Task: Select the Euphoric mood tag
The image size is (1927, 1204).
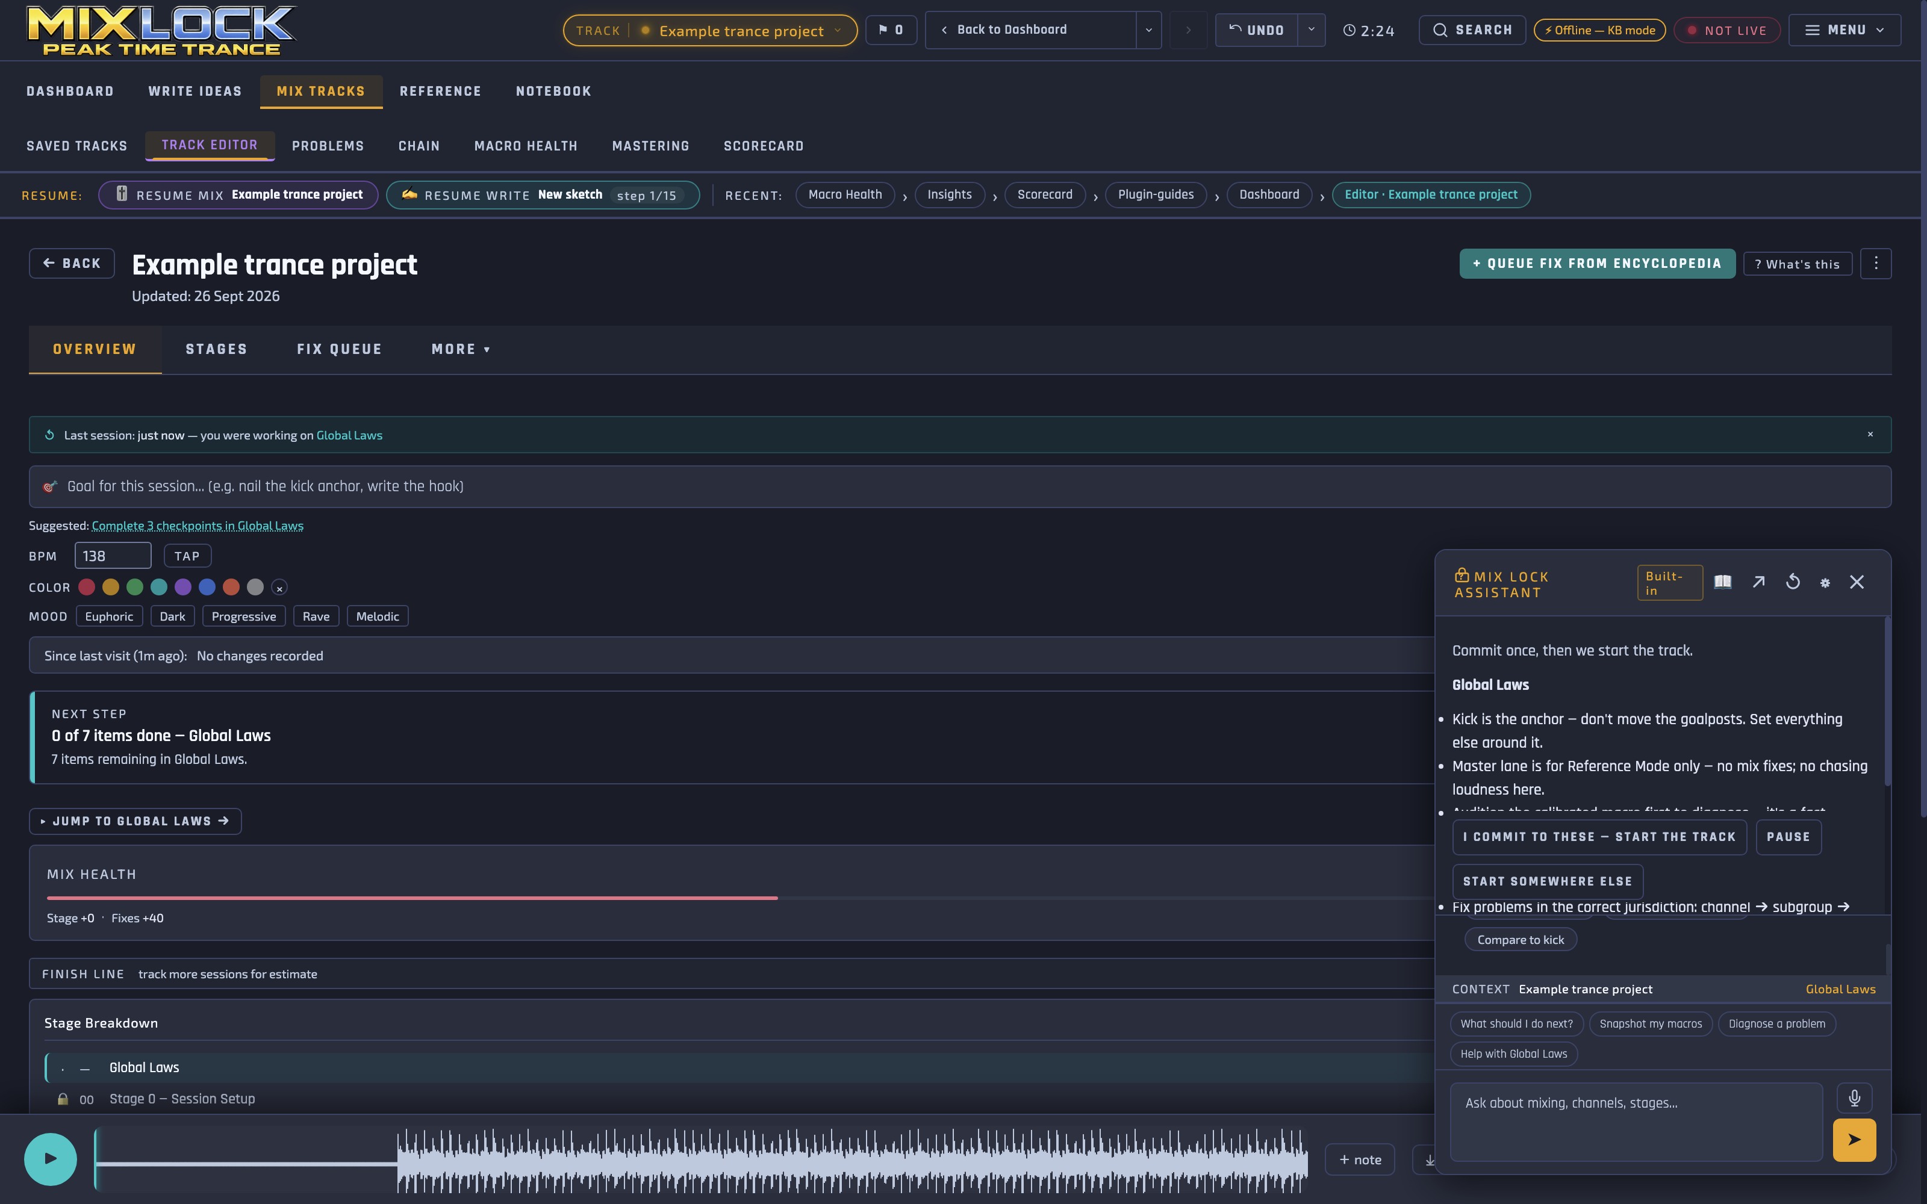Action: click(x=109, y=616)
